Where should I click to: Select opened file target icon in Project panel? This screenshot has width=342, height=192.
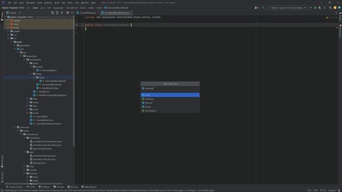click(52, 13)
